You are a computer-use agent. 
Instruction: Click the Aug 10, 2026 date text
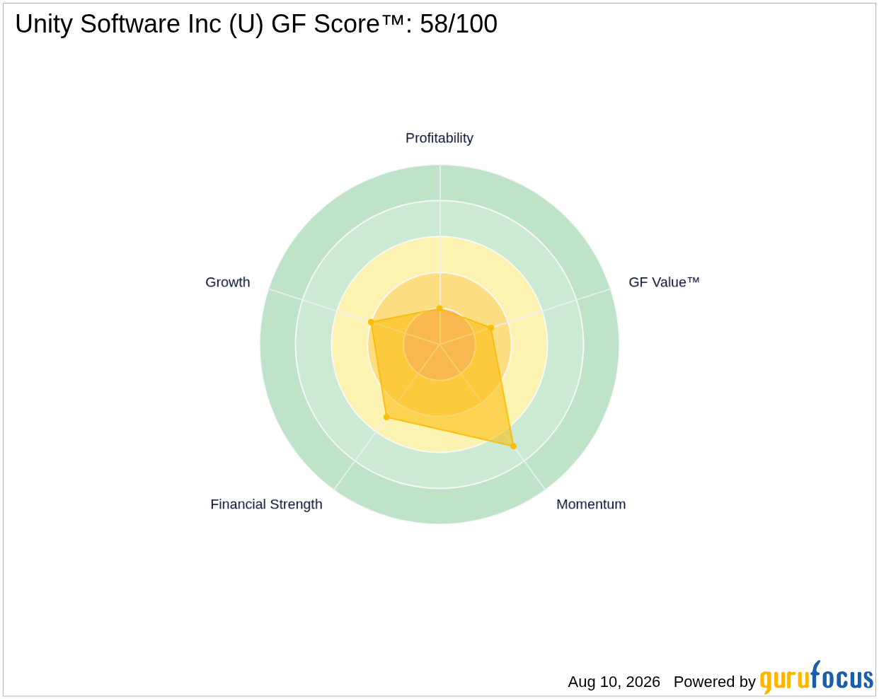[x=614, y=682]
